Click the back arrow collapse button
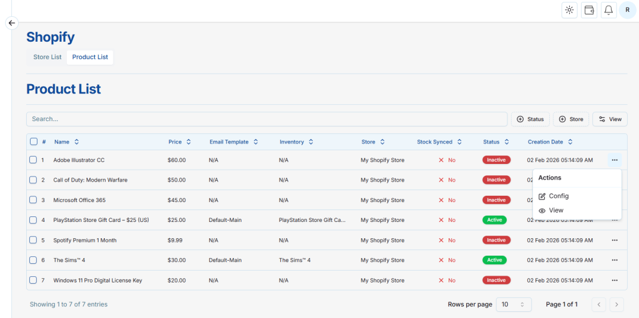This screenshot has height=318, width=639. (11, 23)
